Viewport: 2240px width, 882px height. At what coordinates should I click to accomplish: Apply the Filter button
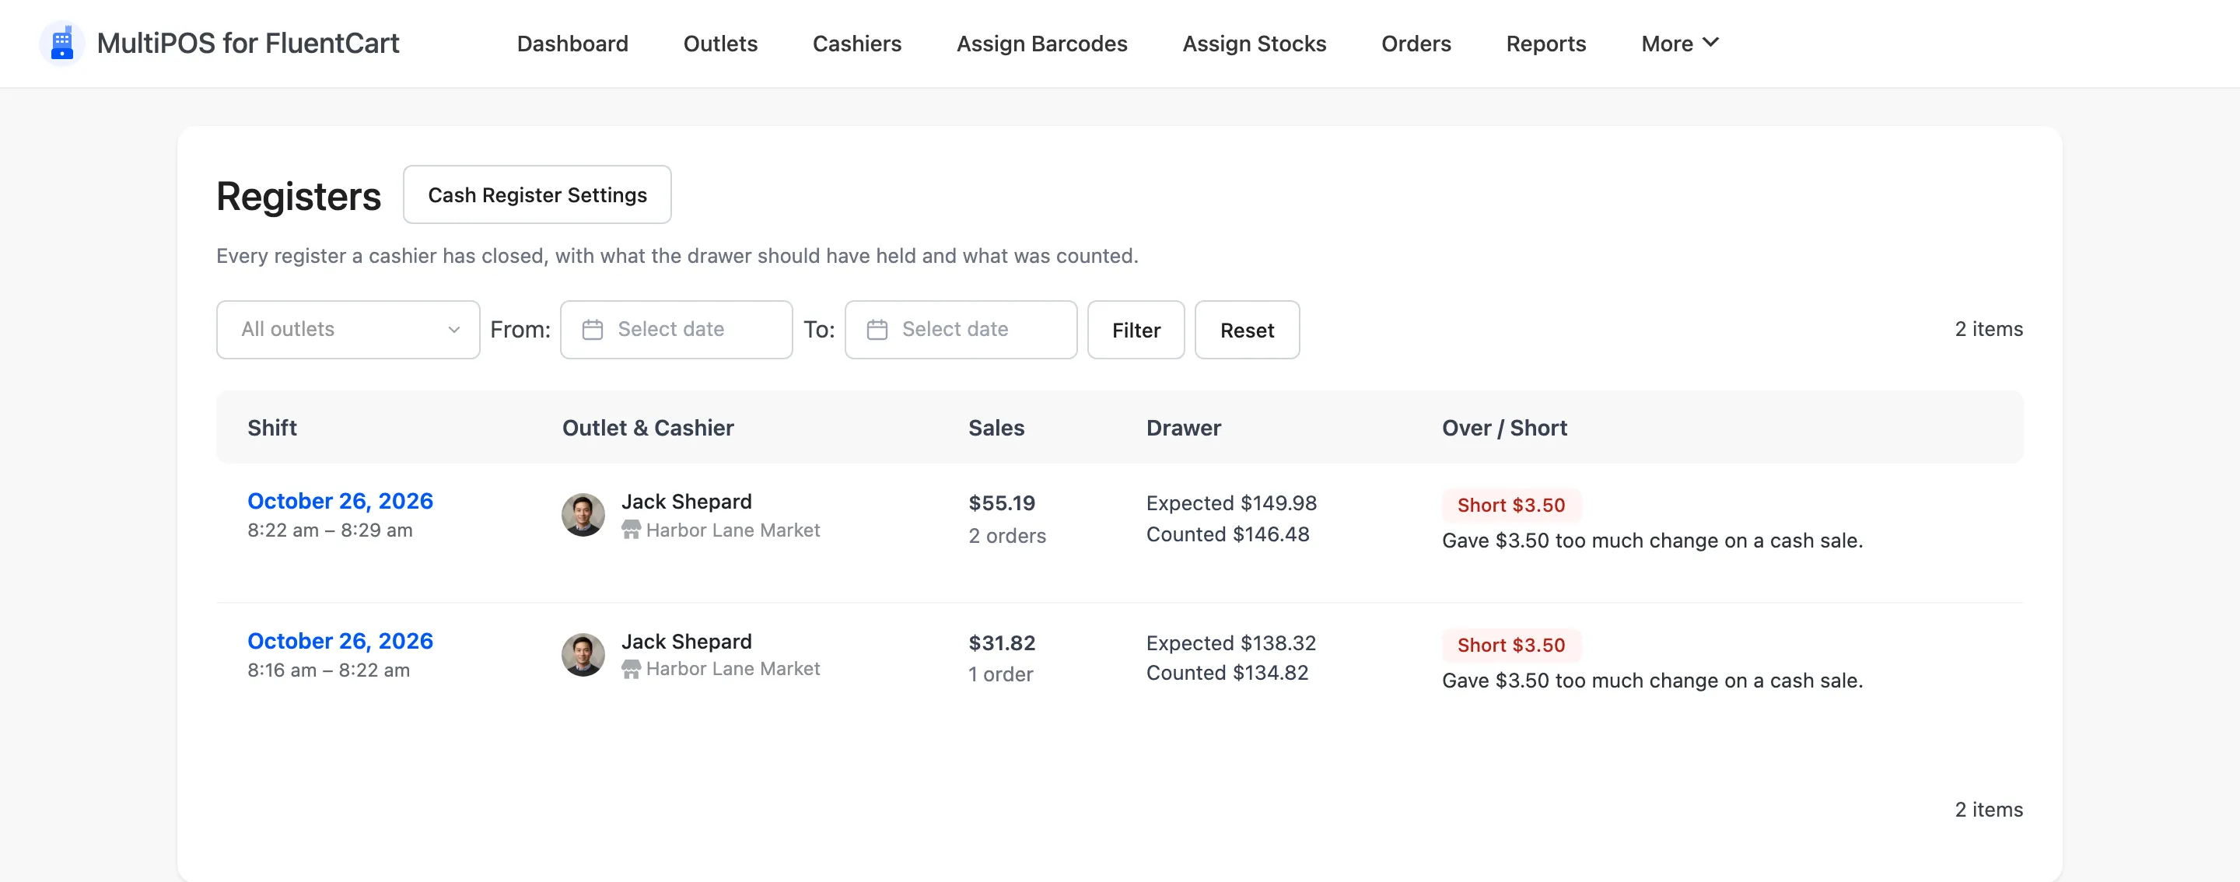1136,330
